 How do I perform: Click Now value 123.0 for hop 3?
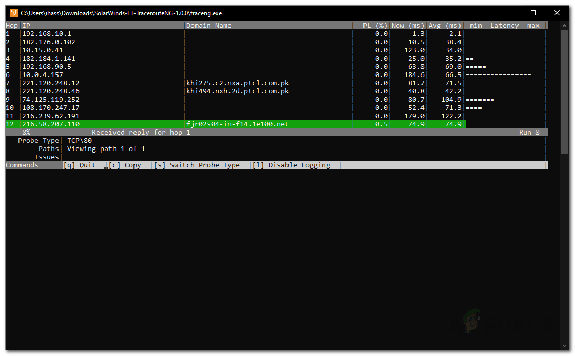(x=414, y=50)
